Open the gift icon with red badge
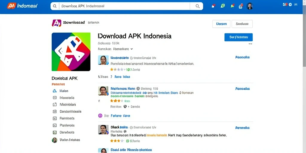 pyautogui.click(x=241, y=6)
